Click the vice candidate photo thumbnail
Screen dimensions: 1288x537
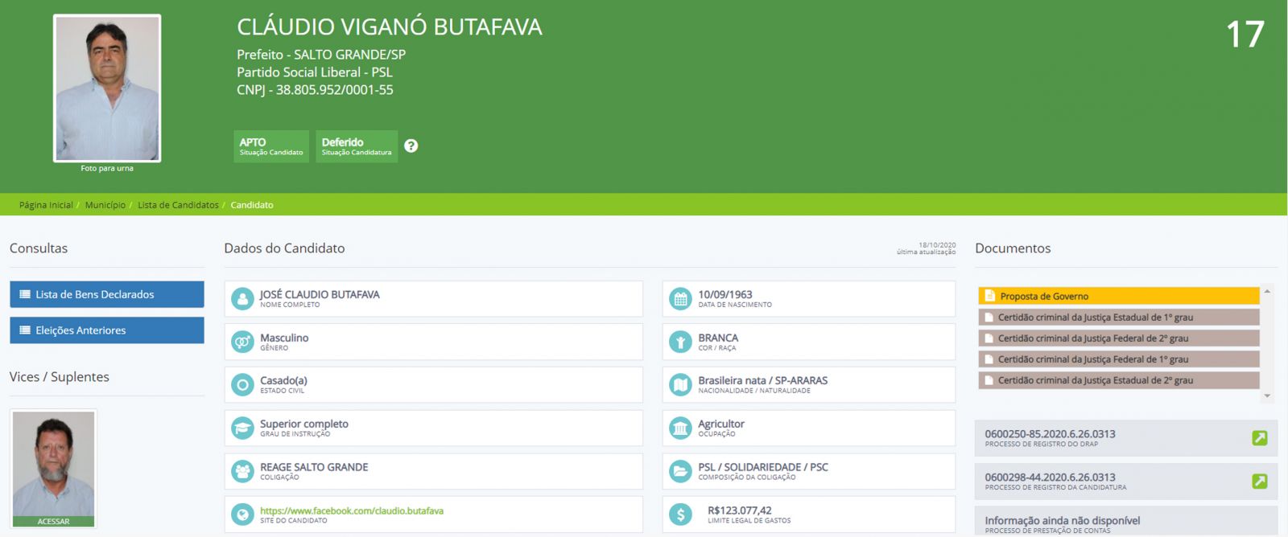tap(54, 466)
